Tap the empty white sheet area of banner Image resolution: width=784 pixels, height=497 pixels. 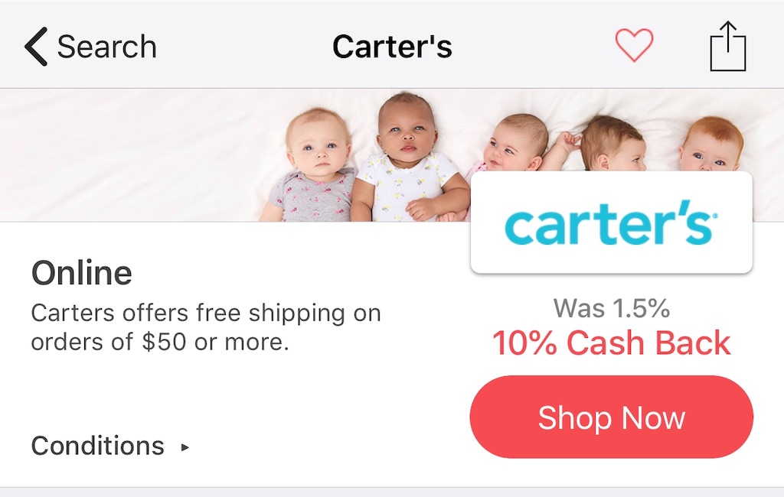coord(130,155)
